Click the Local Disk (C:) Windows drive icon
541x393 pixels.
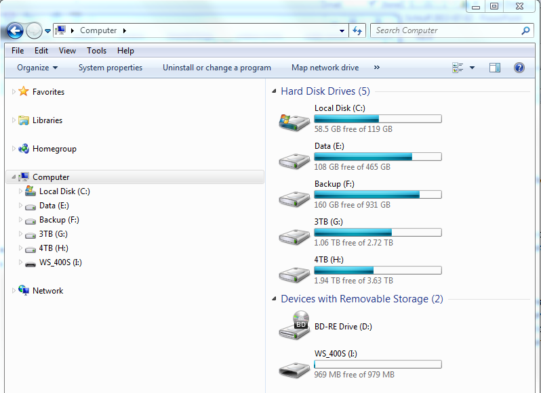pos(294,122)
